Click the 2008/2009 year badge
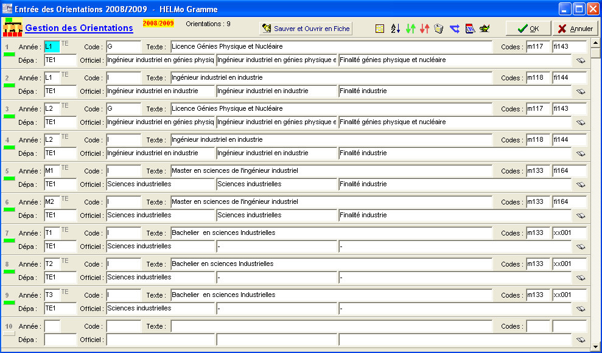Viewport: 602px width, 353px height. 158,23
